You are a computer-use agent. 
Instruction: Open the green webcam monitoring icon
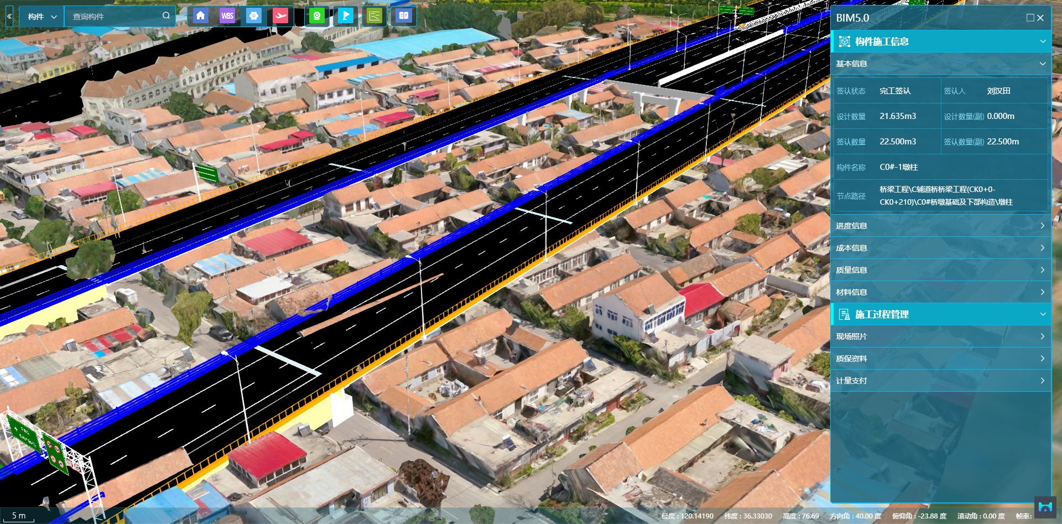coord(317,16)
